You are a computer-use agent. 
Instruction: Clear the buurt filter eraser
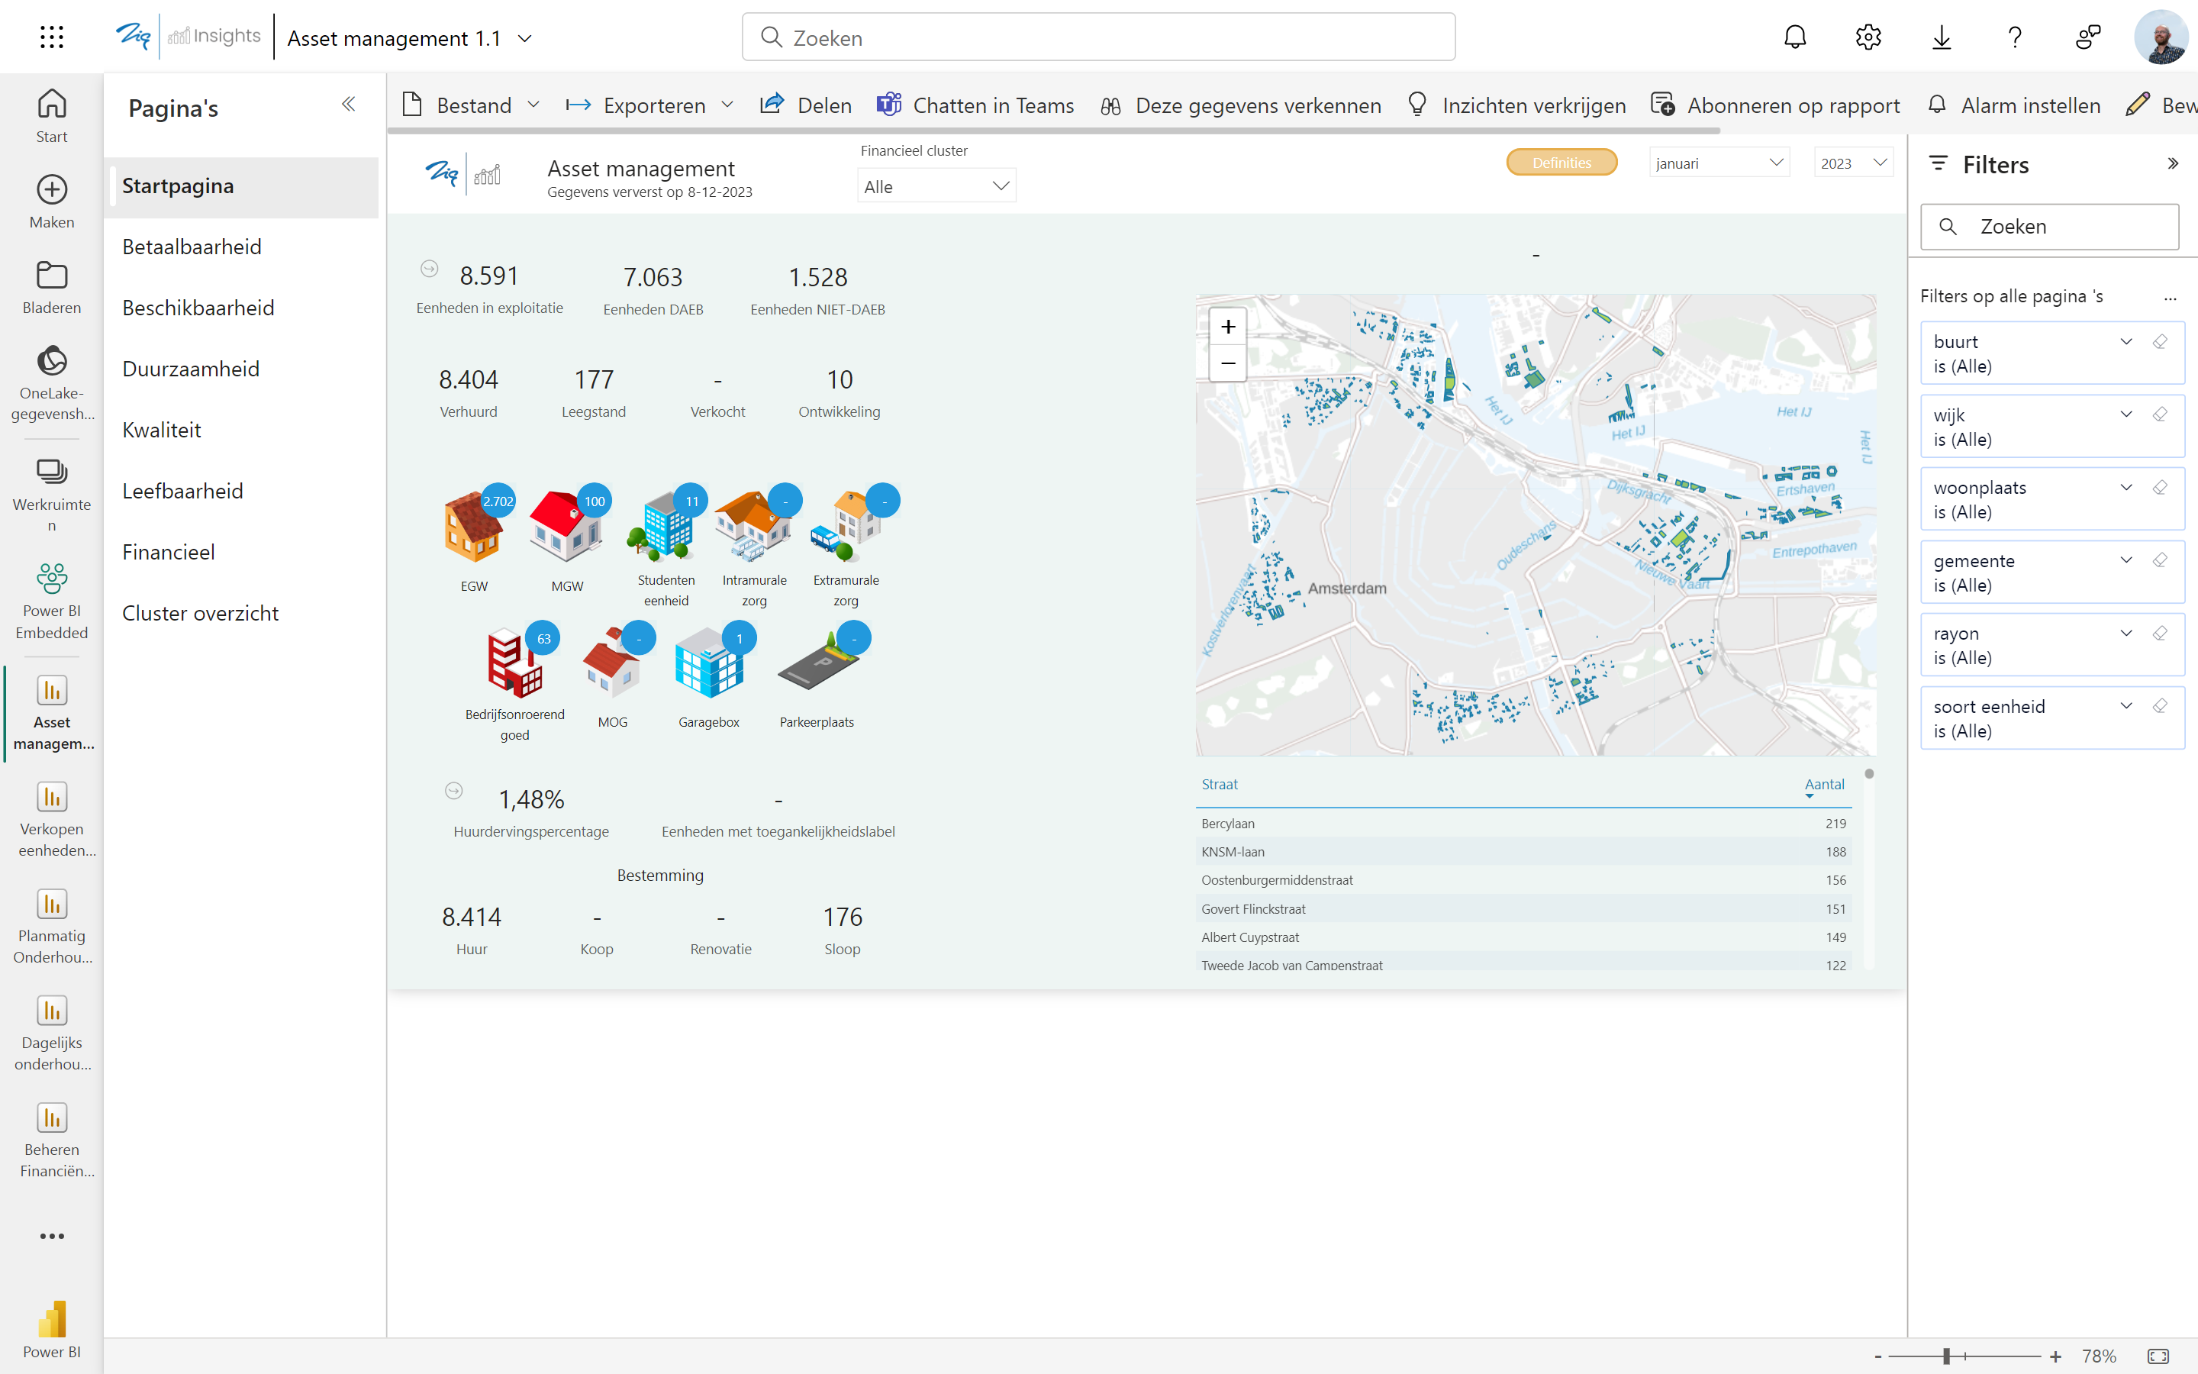pyautogui.click(x=2160, y=342)
